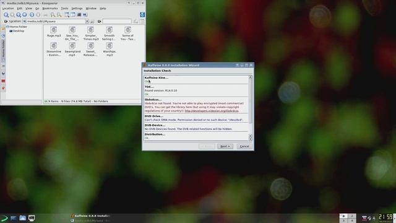Image resolution: width=396 pixels, height=223 pixels.
Task: Reload the current Konqueror folder
Action: [32, 15]
